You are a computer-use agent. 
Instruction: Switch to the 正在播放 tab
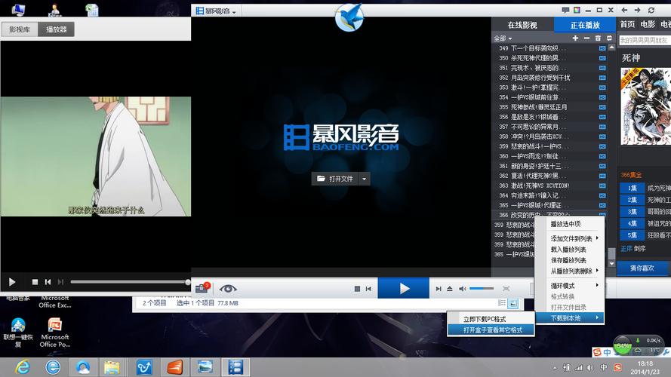[585, 25]
